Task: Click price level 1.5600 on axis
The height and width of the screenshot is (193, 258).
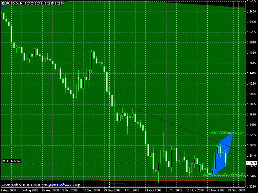Action: coord(252,12)
